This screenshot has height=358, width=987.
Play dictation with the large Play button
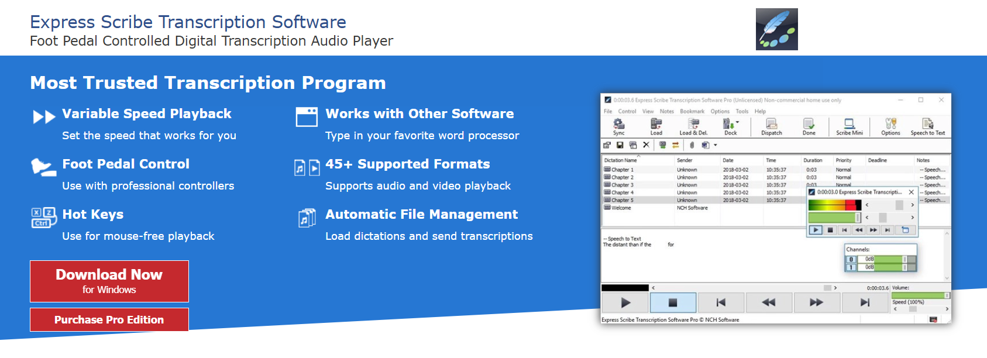tap(625, 302)
